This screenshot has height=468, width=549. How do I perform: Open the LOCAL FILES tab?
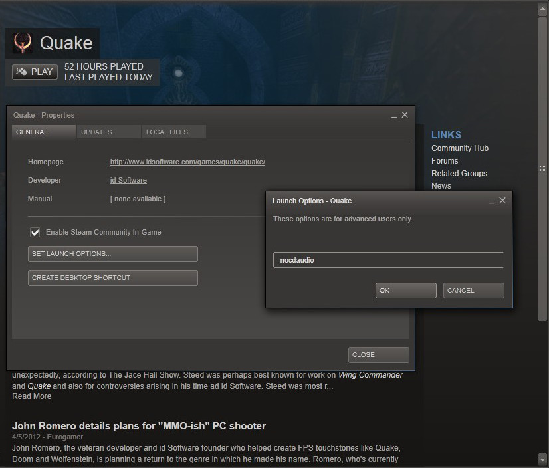click(173, 132)
